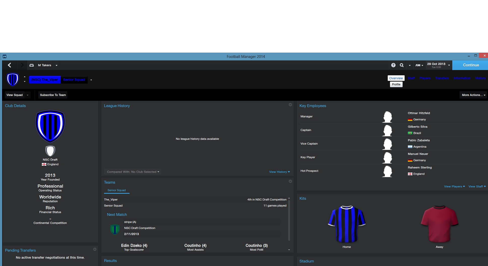The height and width of the screenshot is (266, 488).
Task: Click the Football Manager title bar app icon
Action: tap(5, 56)
